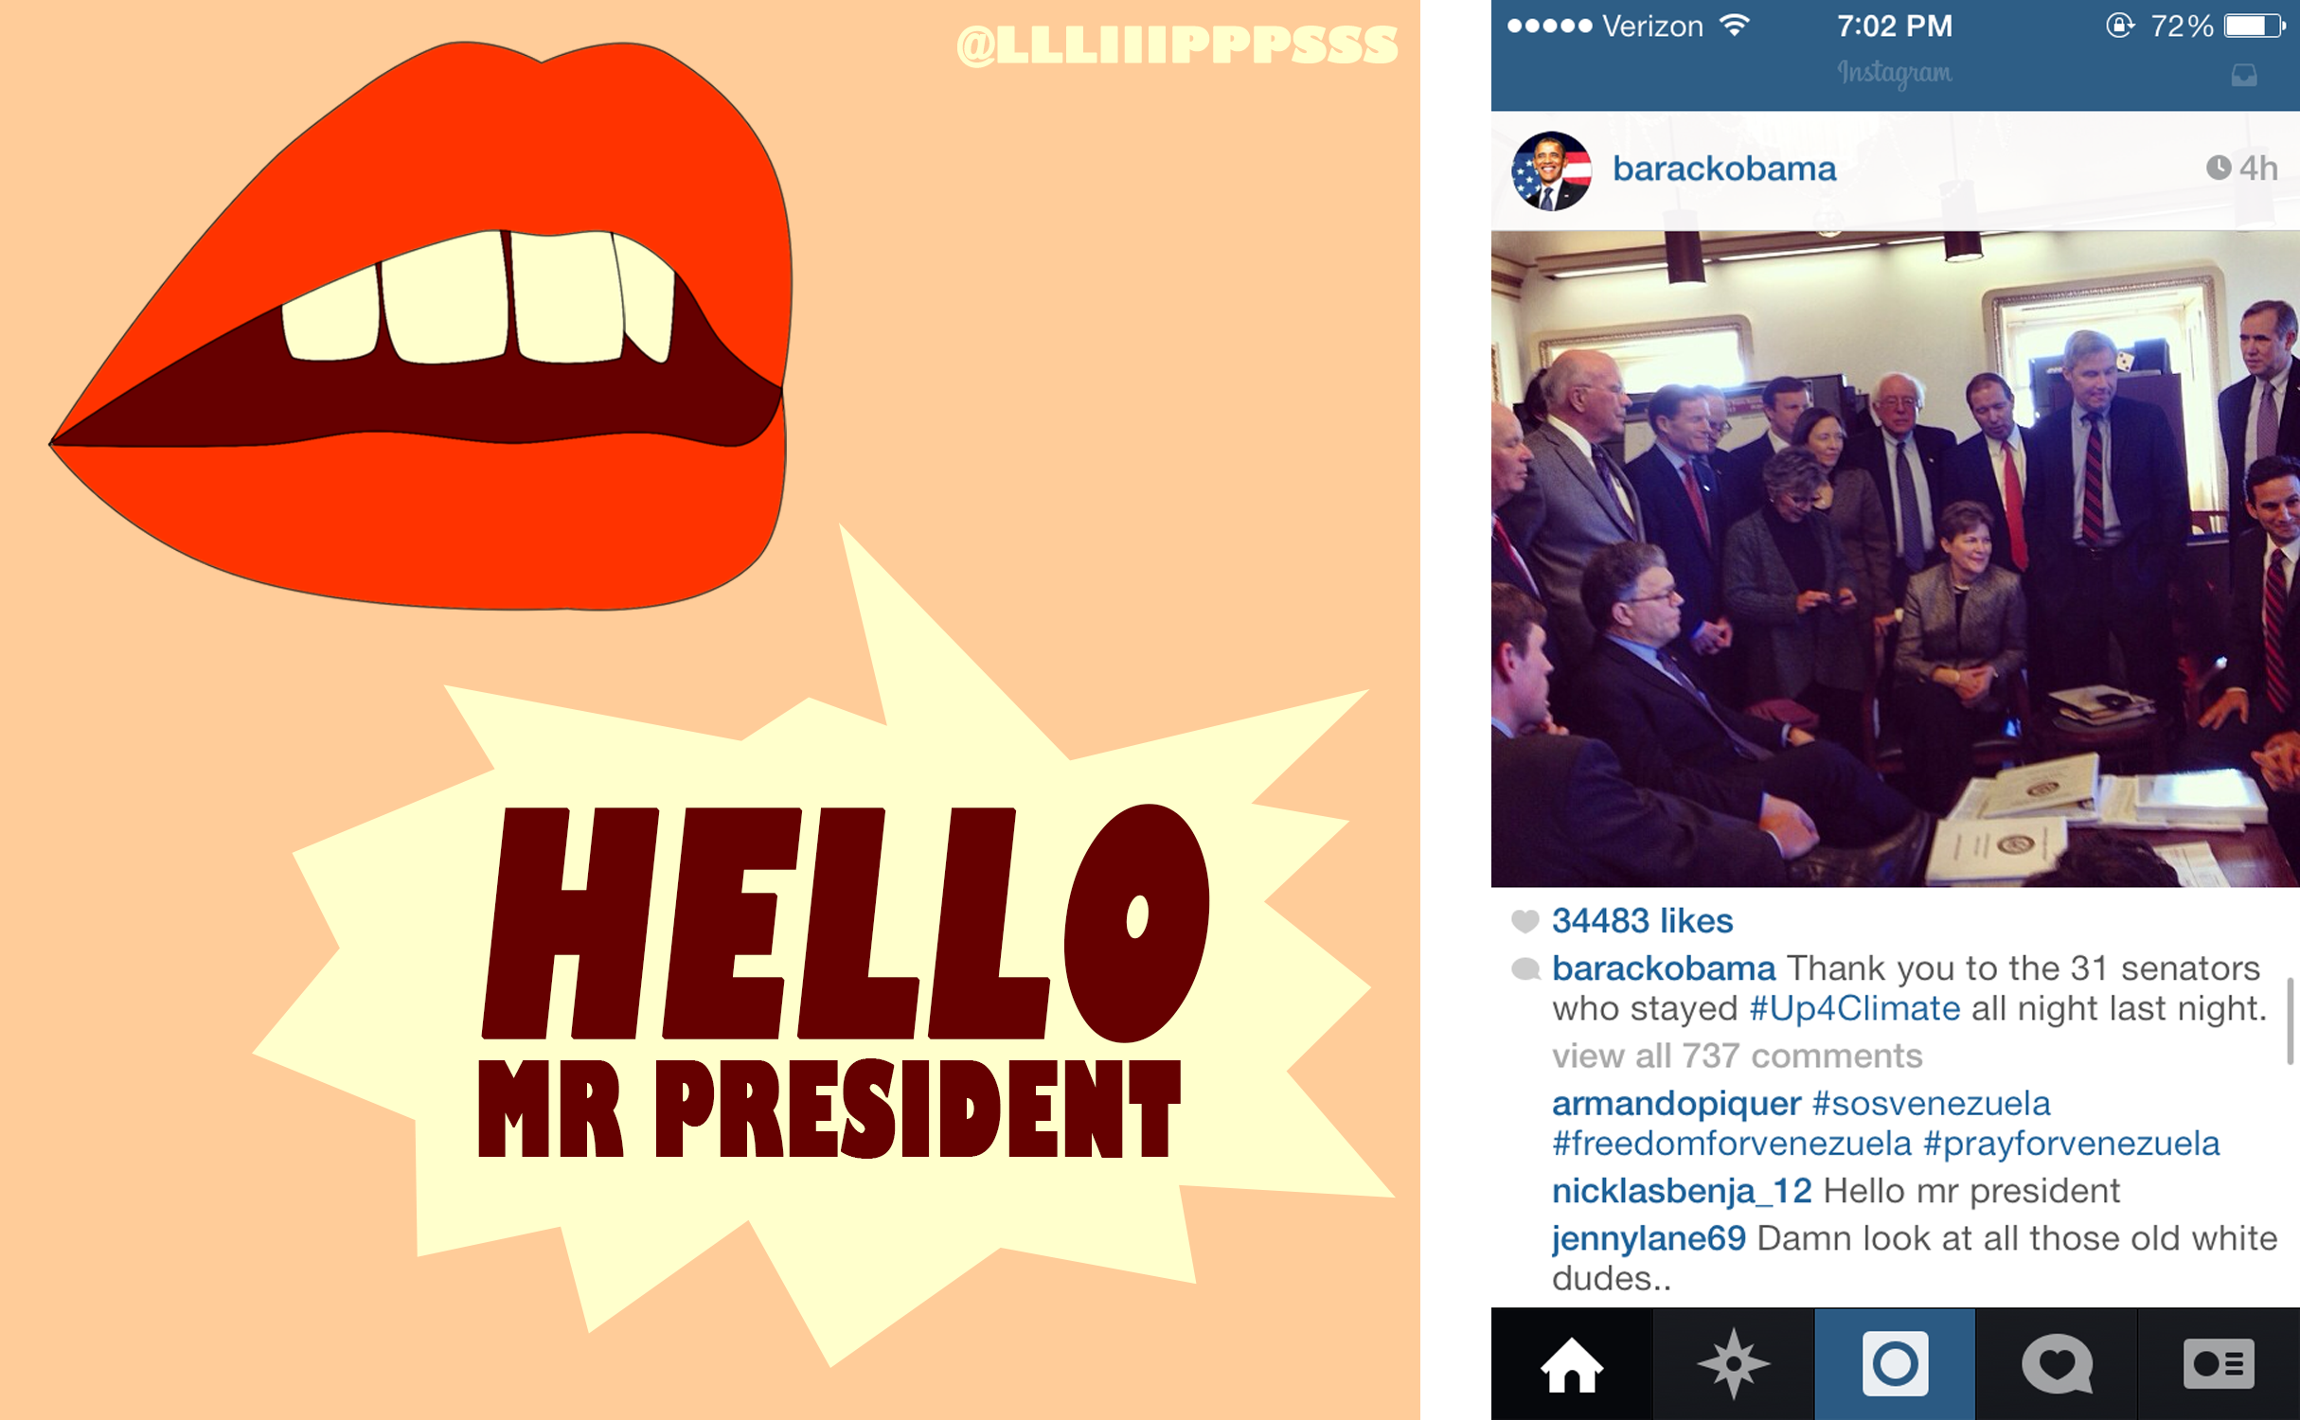
Task: Open the #prayforvenezuela hashtag
Action: [2072, 1144]
